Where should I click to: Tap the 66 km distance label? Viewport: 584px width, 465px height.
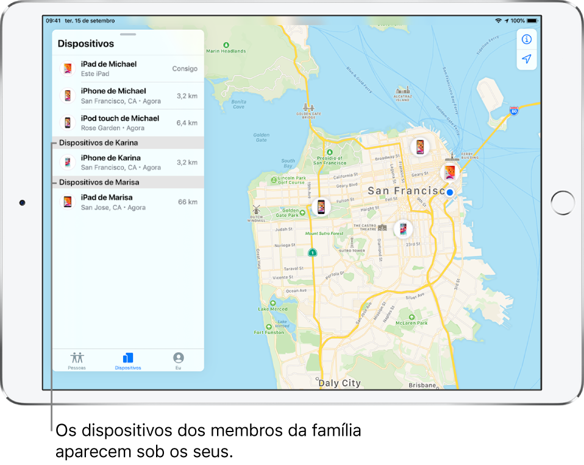click(x=188, y=202)
